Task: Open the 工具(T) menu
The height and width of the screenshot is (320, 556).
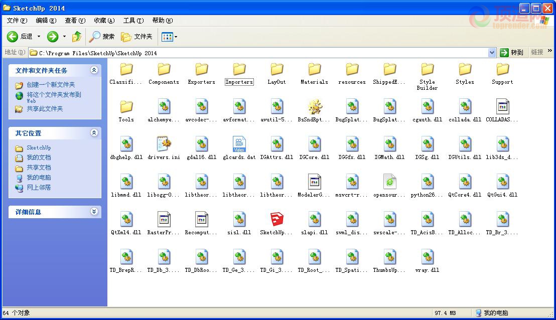Action: [x=133, y=21]
